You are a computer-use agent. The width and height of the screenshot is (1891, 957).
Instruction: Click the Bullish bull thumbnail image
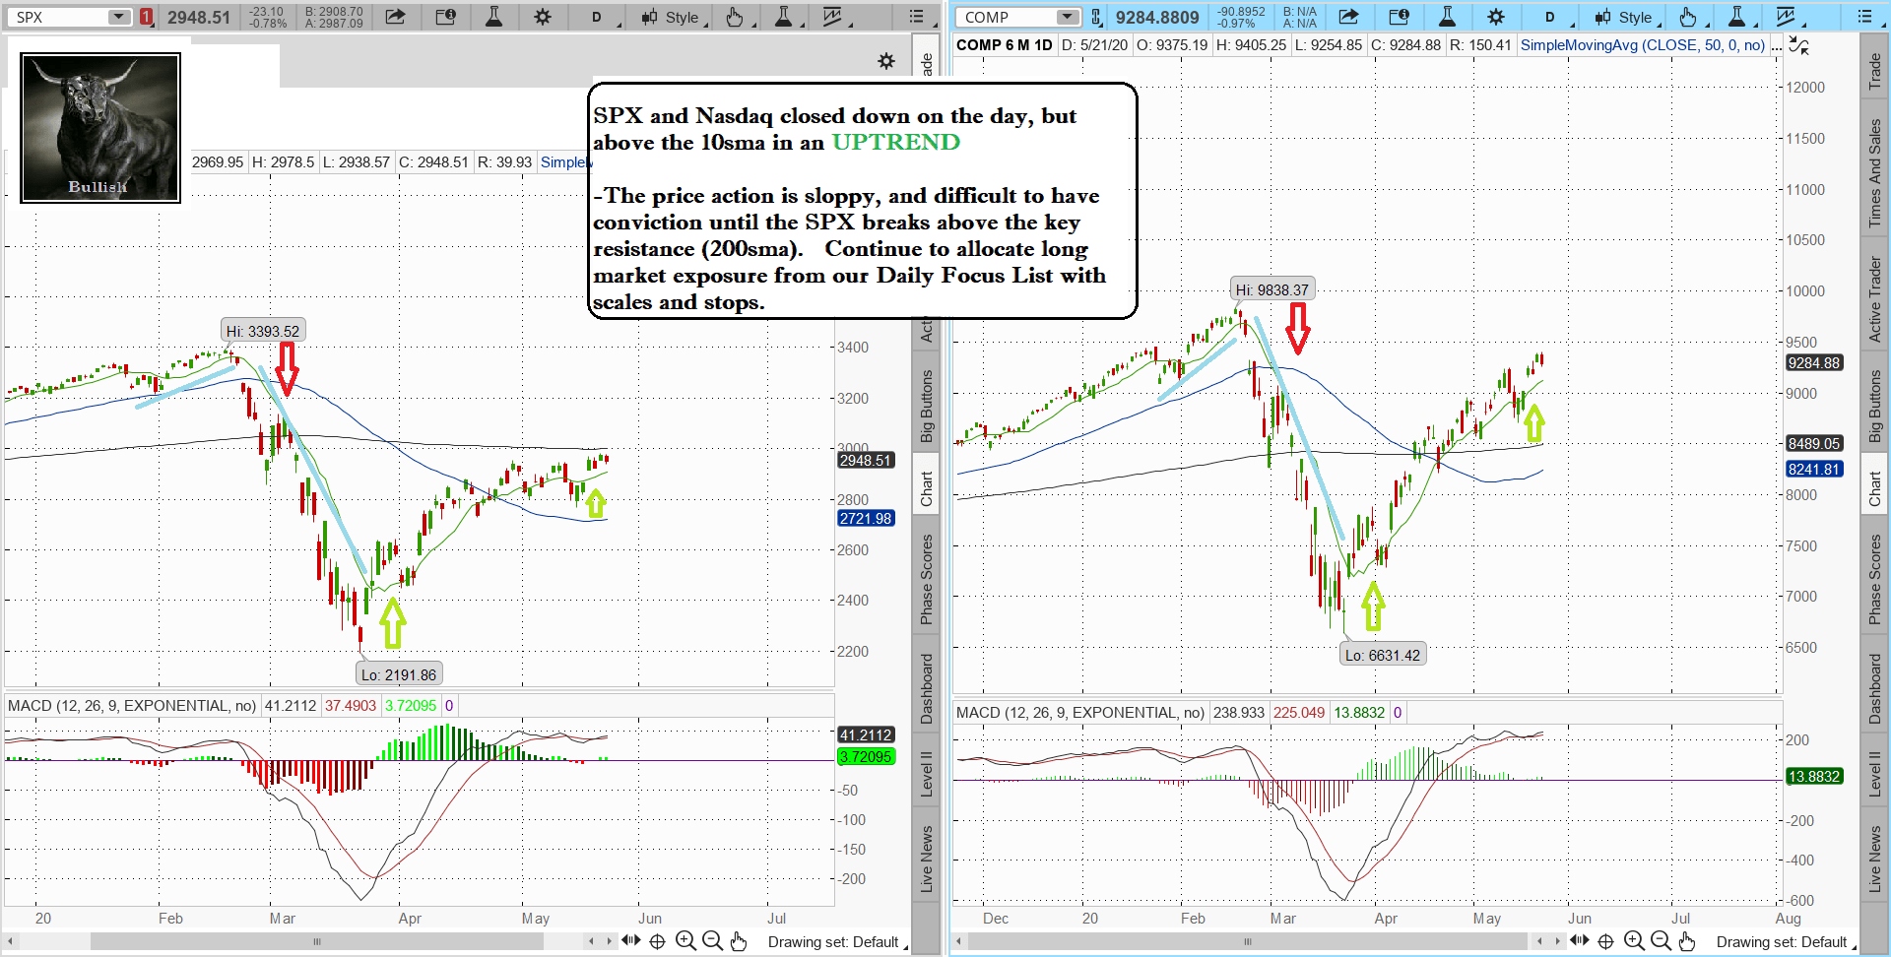coord(100,128)
